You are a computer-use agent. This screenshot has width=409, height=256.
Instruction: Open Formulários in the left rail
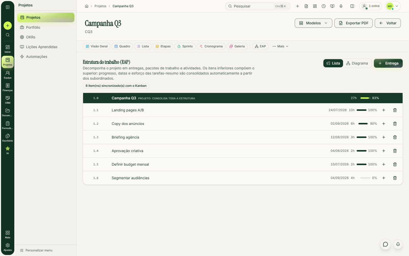[8, 125]
